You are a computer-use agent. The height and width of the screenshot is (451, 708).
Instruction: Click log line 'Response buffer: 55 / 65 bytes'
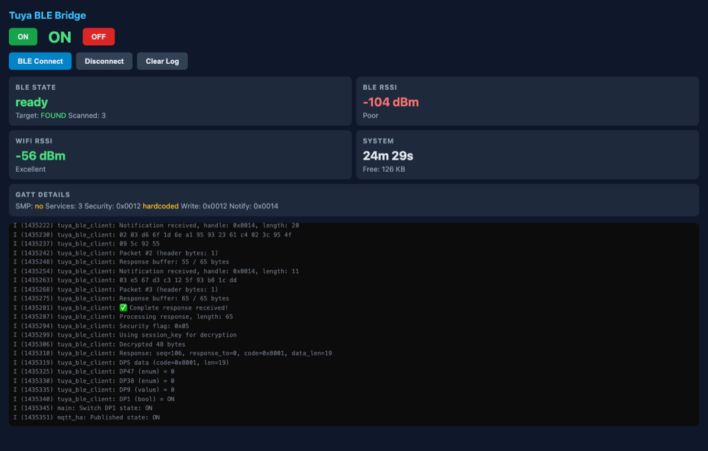[121, 262]
